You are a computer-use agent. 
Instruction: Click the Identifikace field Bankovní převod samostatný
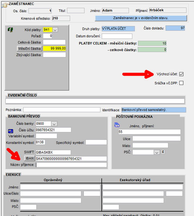pos(154,110)
